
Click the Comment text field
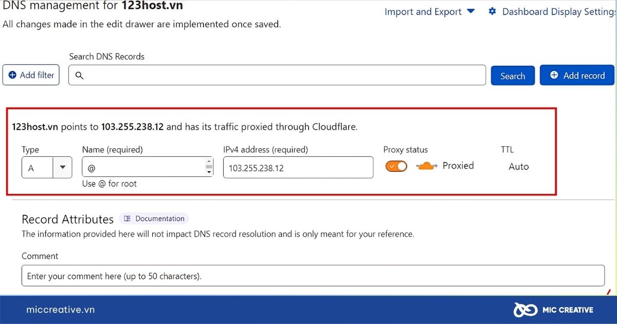click(x=313, y=276)
